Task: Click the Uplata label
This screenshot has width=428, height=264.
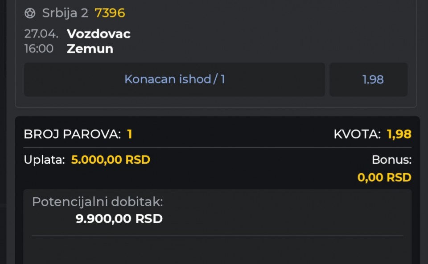Action: 45,160
